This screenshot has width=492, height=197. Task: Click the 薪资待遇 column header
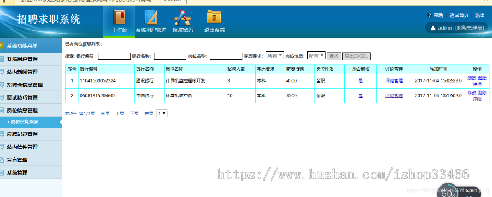click(300, 69)
